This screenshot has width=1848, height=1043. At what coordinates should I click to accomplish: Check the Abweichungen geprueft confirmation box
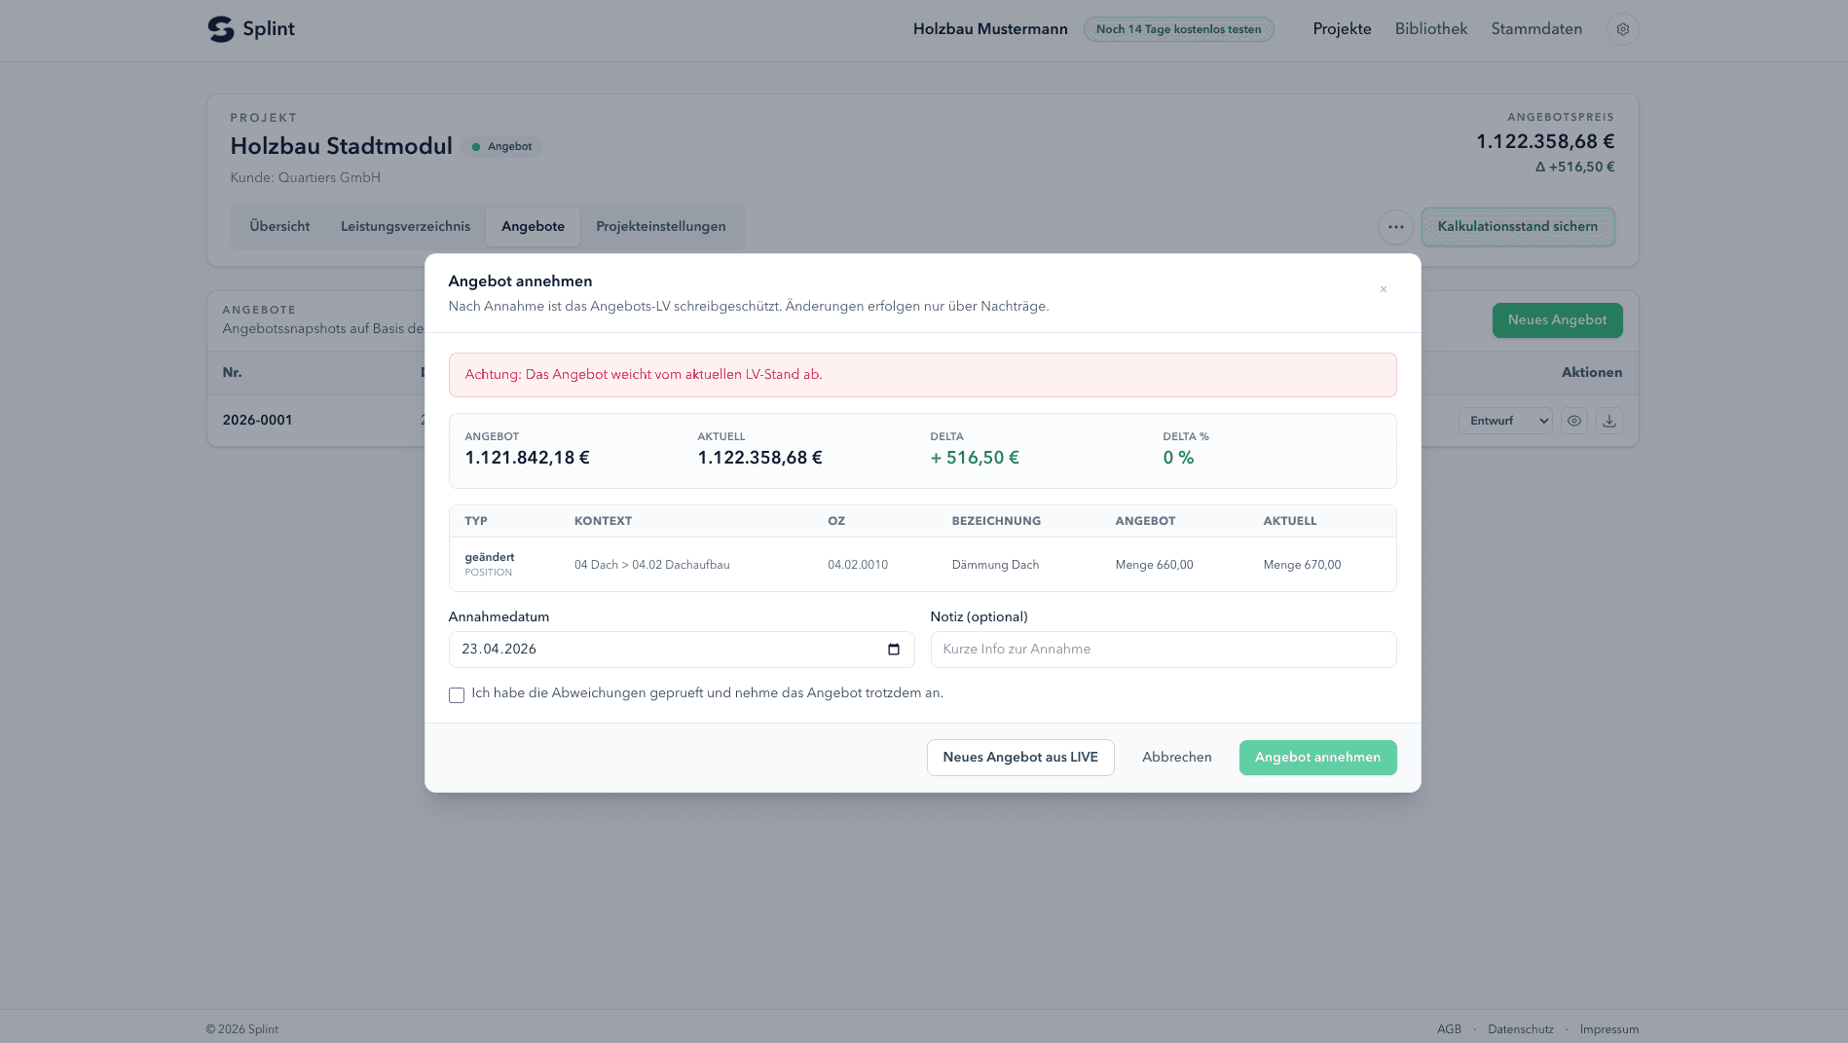456,695
